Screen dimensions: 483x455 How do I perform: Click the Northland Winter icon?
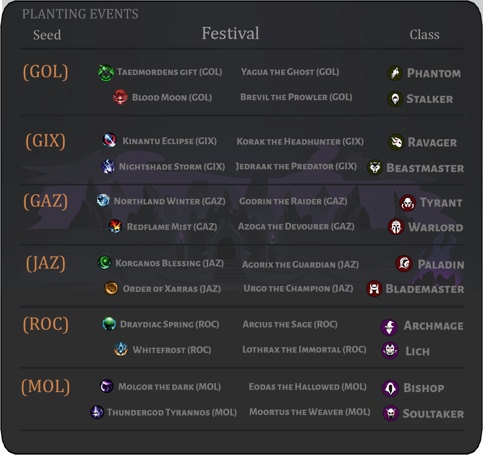(103, 200)
